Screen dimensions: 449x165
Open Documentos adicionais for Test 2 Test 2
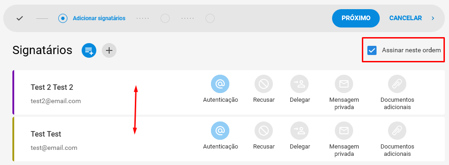[x=397, y=84]
